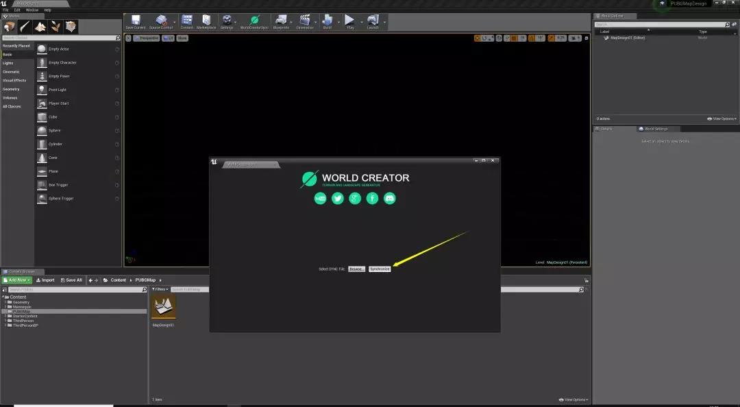Image resolution: width=740 pixels, height=407 pixels.
Task: Open the Edit menu
Action: point(17,10)
